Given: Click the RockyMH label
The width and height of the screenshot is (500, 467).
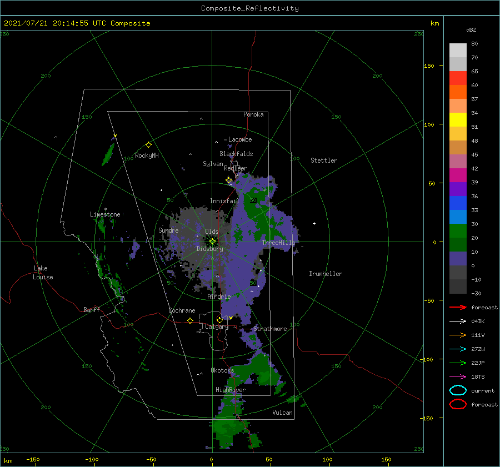Looking at the screenshot, I should click(x=147, y=155).
